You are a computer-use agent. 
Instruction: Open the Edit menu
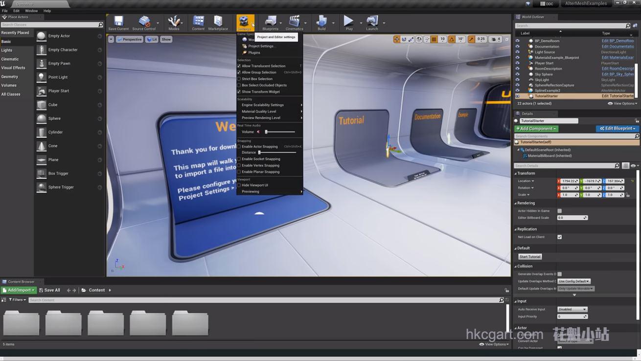pos(16,10)
